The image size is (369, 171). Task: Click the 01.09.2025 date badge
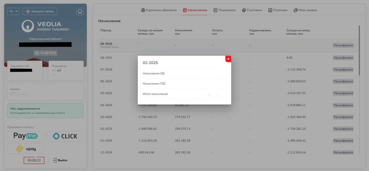pyautogui.click(x=46, y=53)
